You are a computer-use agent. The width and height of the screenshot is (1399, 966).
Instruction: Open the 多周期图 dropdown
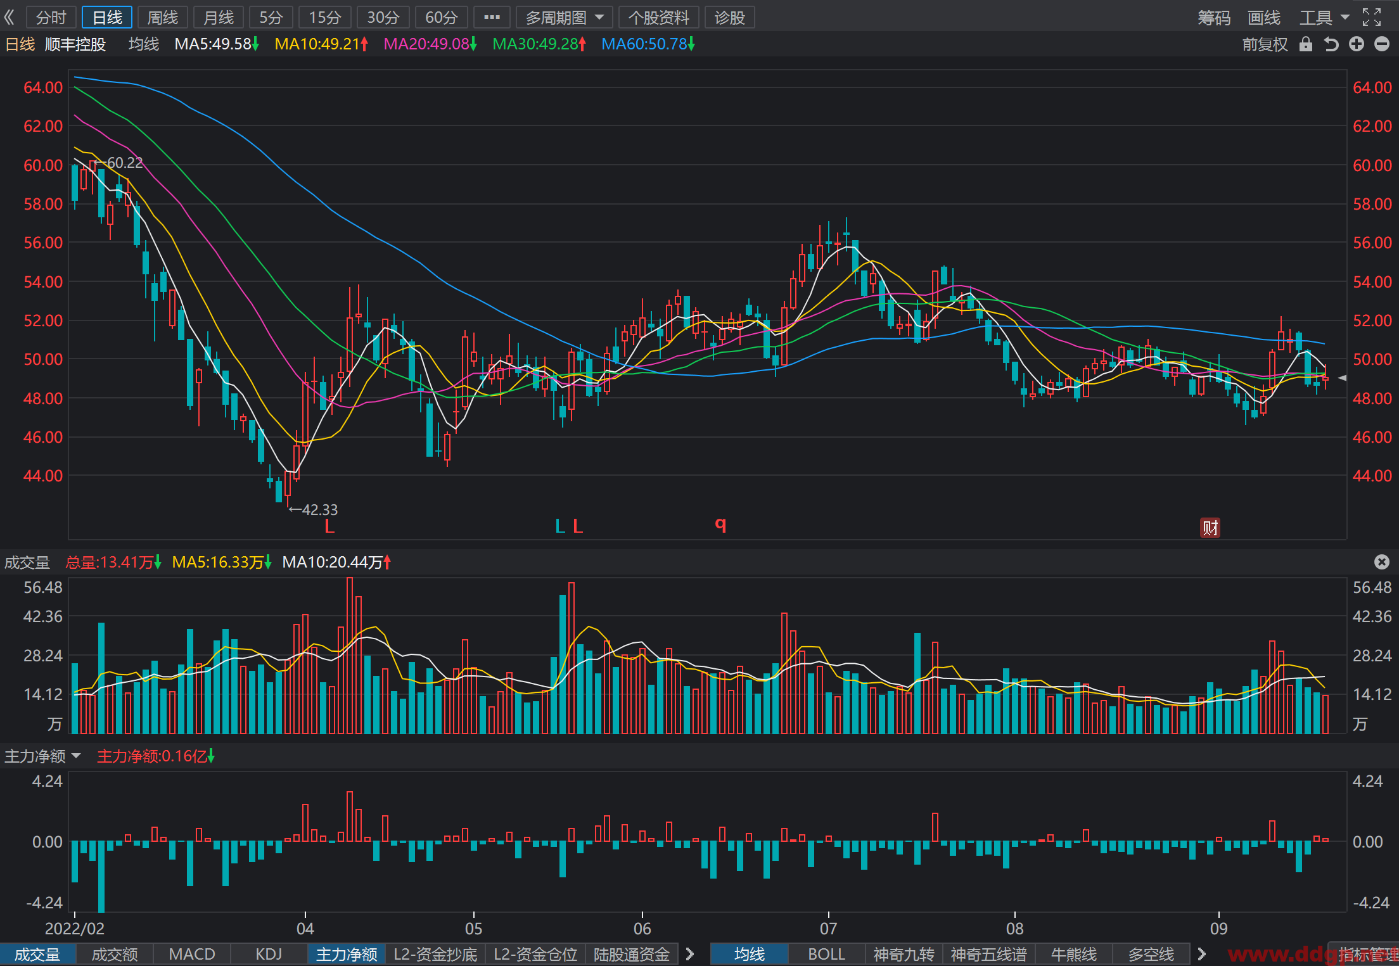click(x=565, y=17)
